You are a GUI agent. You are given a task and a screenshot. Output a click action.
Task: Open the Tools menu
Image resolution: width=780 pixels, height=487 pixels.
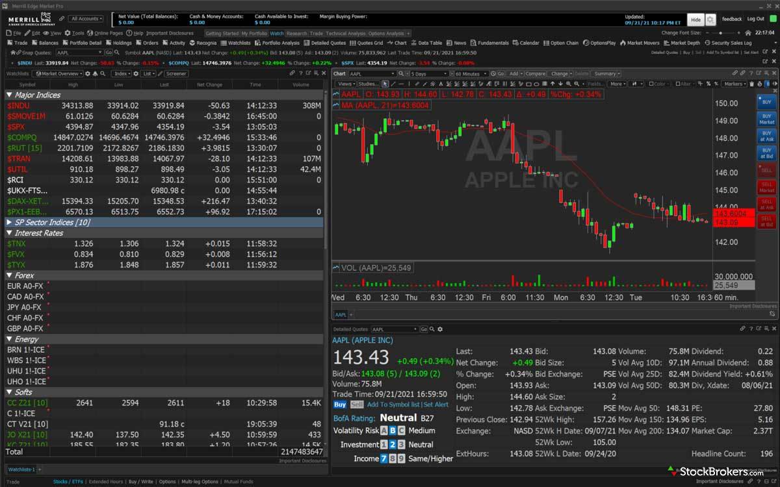tap(75, 32)
